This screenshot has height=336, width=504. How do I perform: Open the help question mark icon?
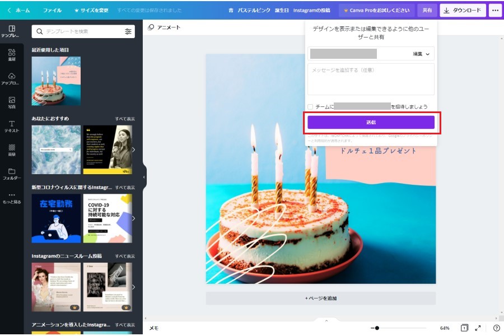coord(496,328)
